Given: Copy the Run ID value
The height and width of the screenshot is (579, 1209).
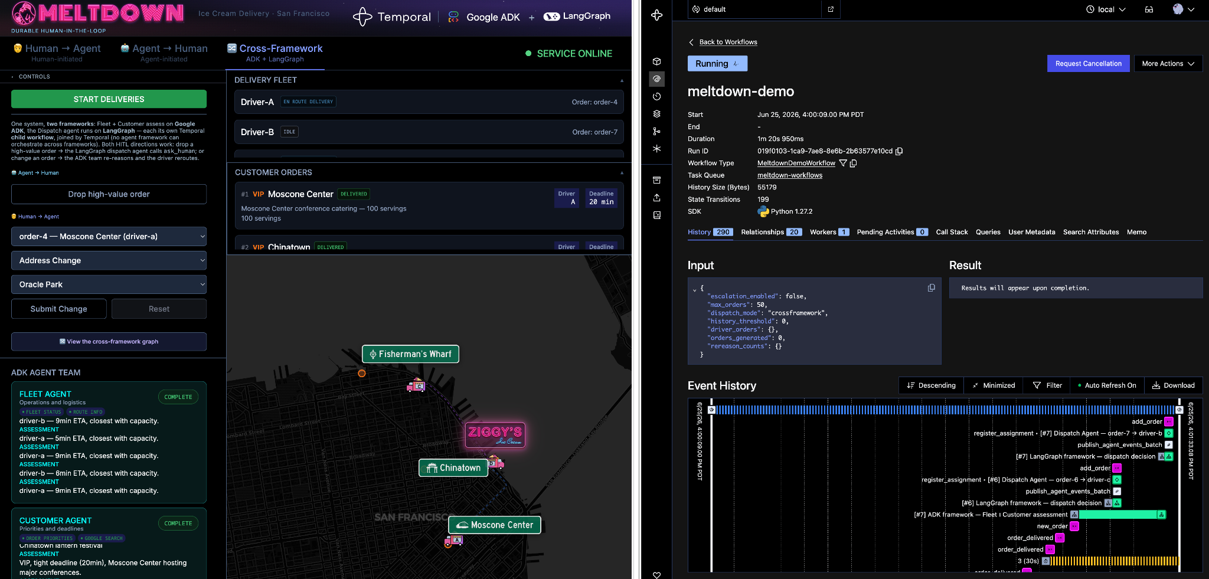Looking at the screenshot, I should (x=899, y=151).
